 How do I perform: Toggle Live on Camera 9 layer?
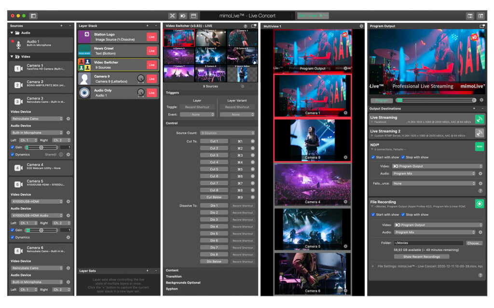pyautogui.click(x=151, y=79)
